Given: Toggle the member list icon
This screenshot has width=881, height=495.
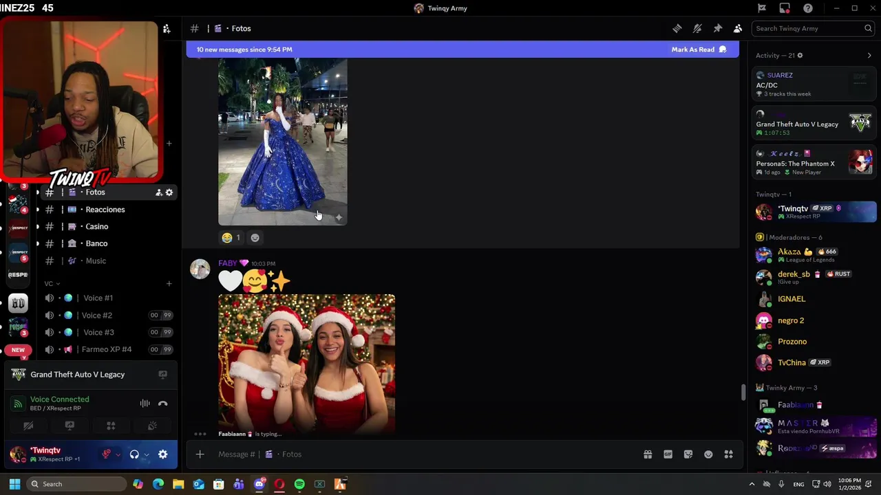Looking at the screenshot, I should point(738,28).
